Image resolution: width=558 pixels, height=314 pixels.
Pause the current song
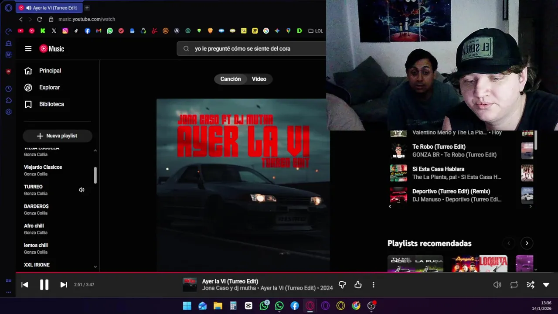click(44, 285)
